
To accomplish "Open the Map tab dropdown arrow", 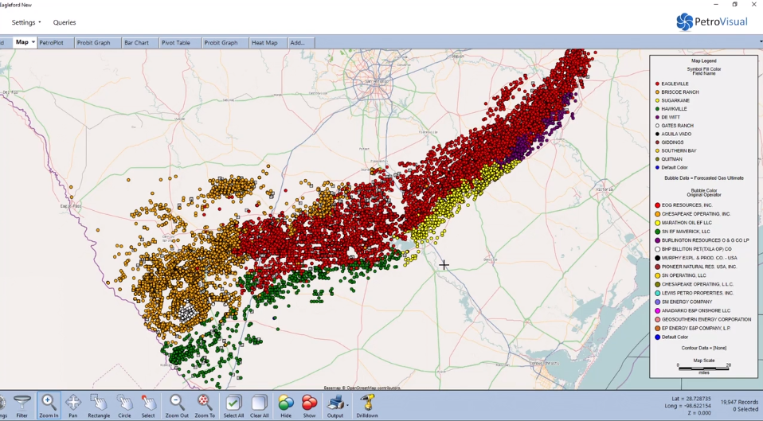I will (x=33, y=42).
